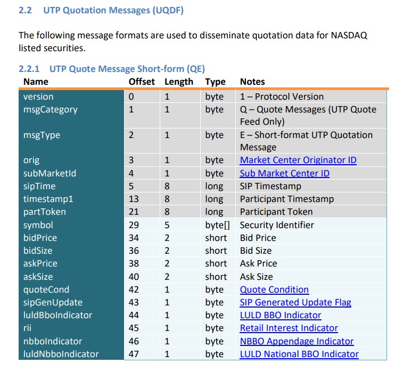Follow the Sub Market Center ID link
403x371 pixels.
(x=284, y=173)
